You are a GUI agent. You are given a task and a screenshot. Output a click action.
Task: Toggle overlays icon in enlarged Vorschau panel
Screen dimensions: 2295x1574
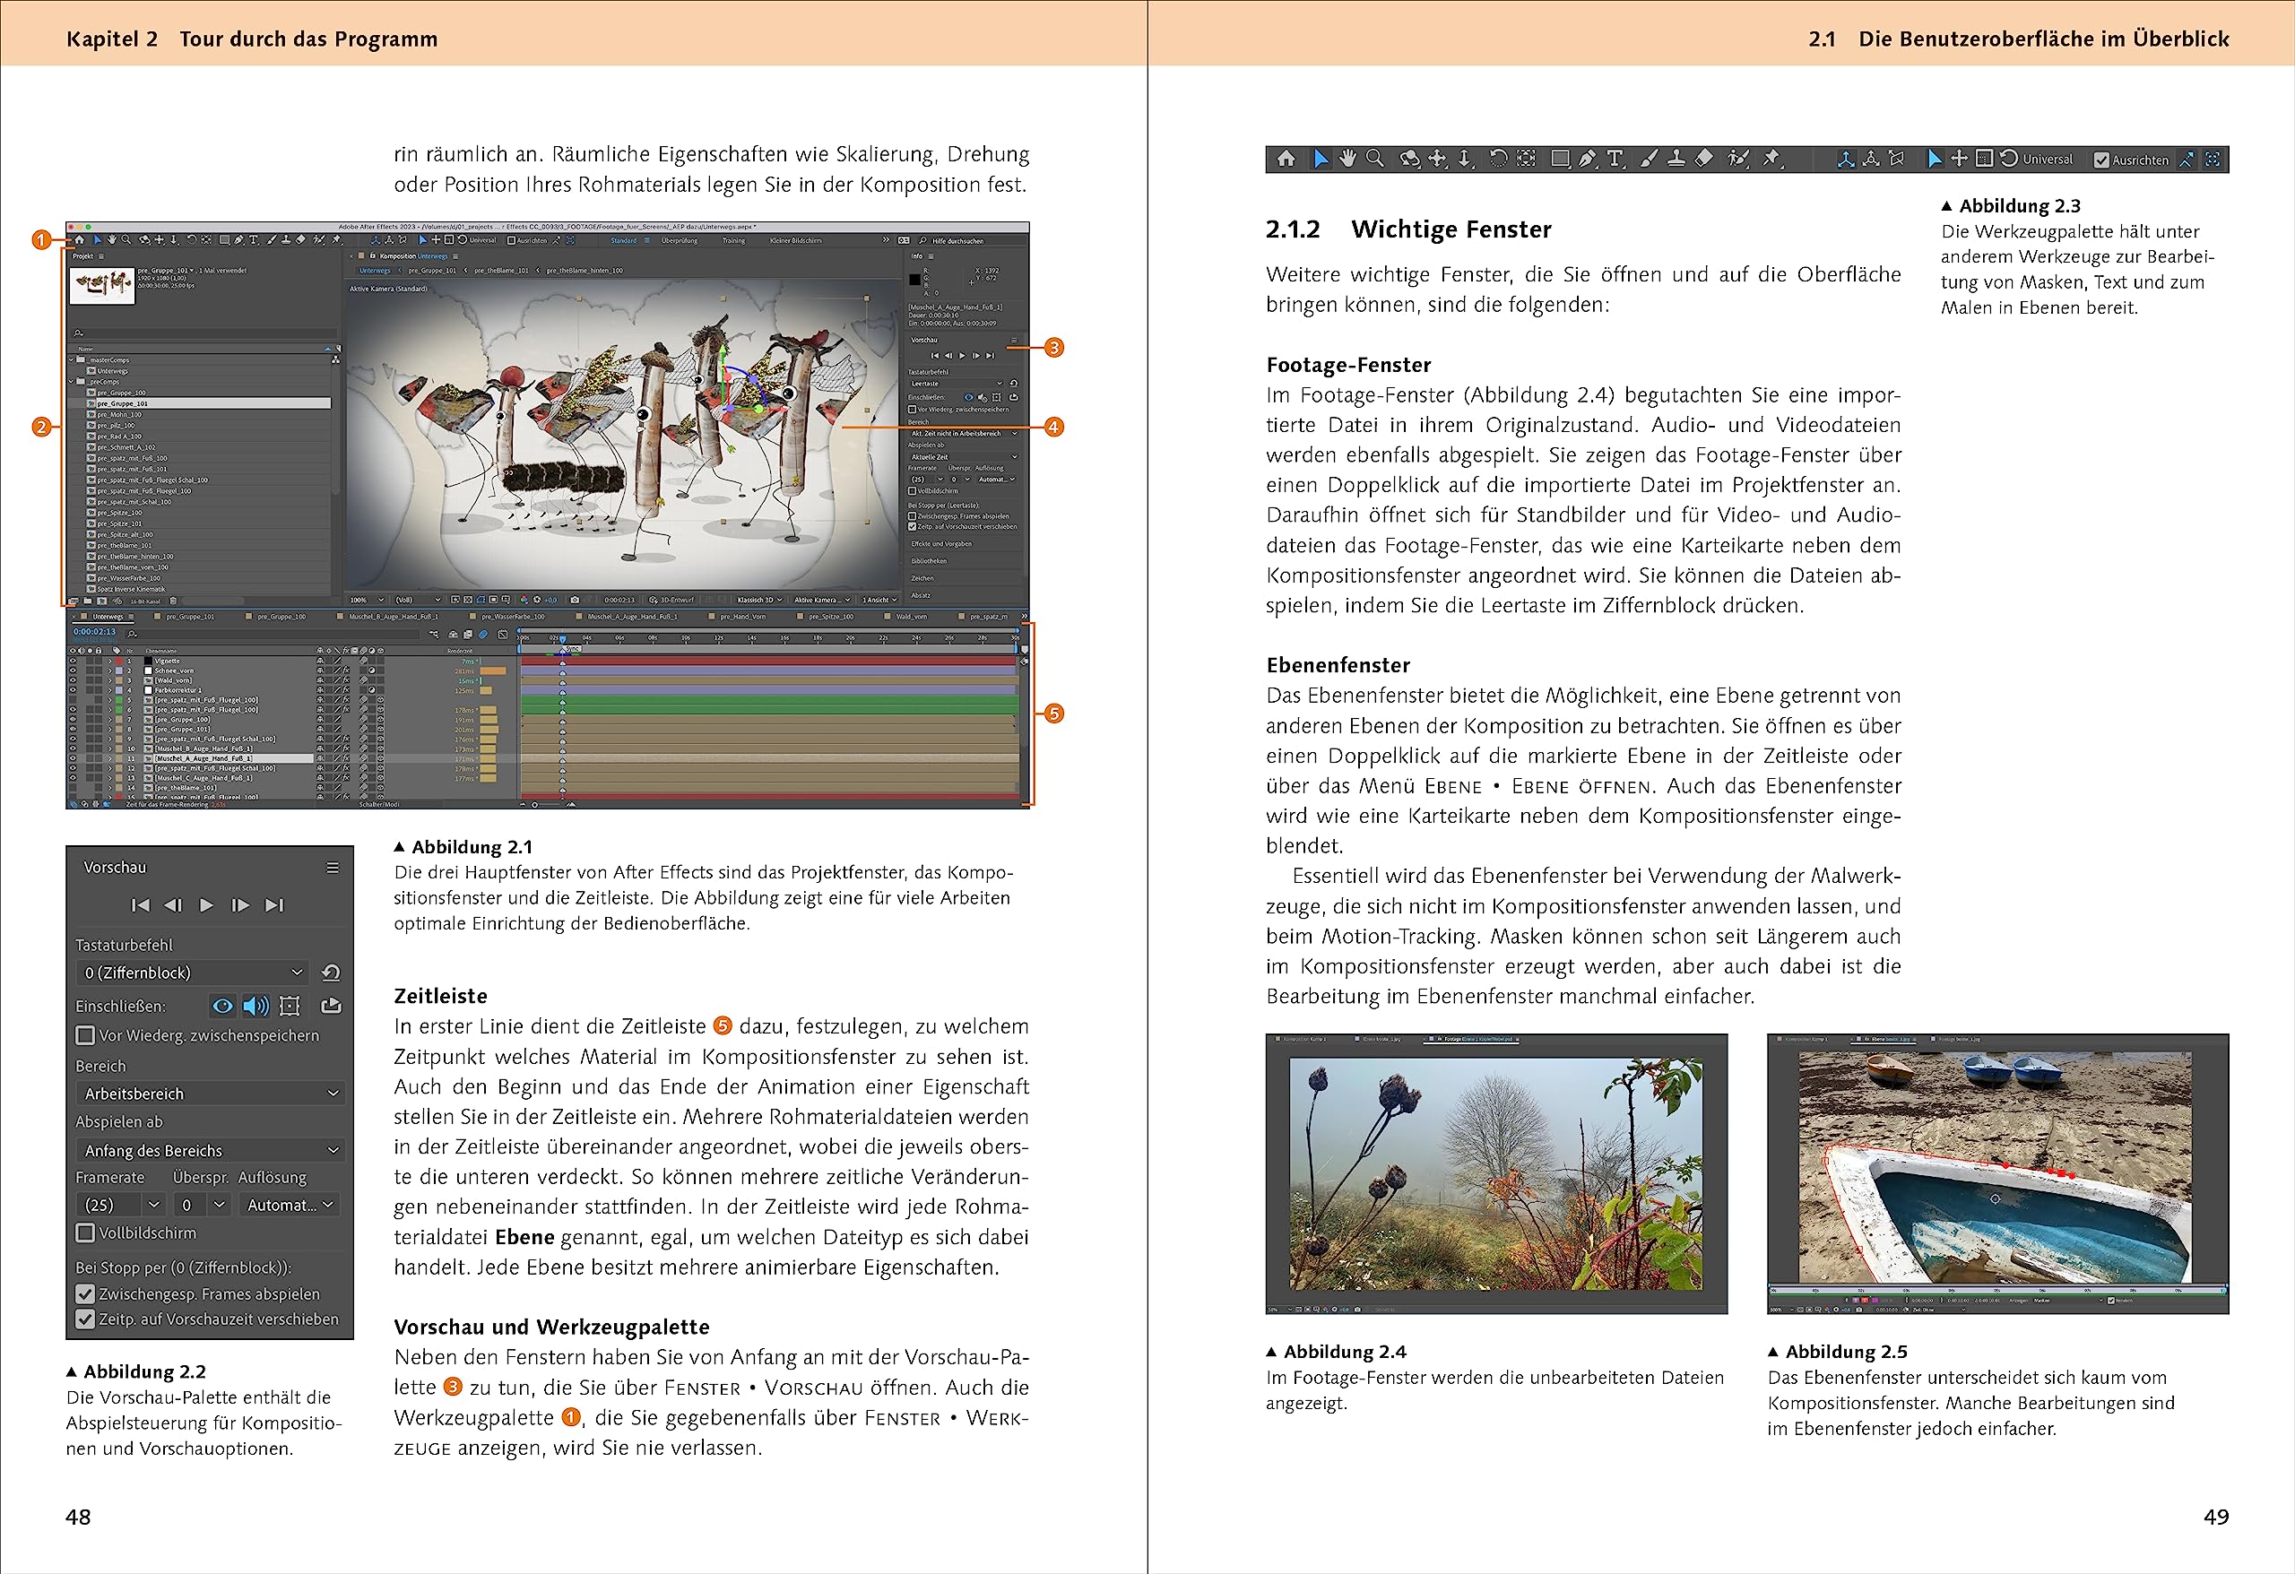[x=290, y=1007]
